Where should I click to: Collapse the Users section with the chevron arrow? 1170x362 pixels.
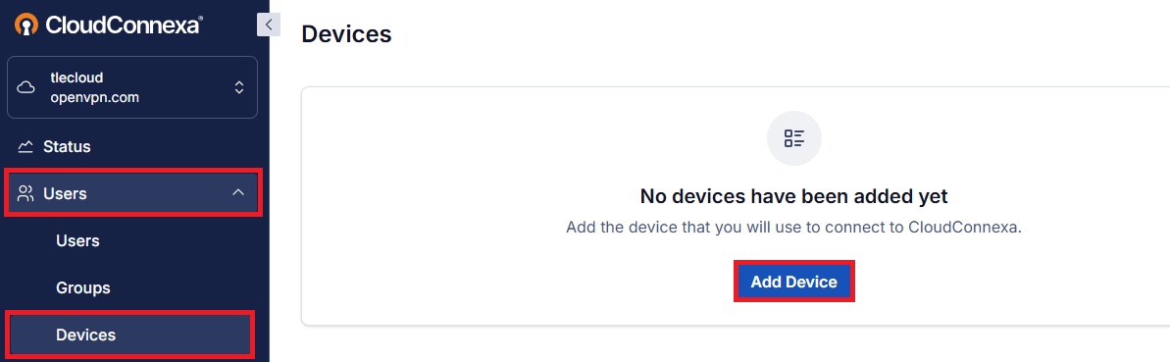click(238, 192)
